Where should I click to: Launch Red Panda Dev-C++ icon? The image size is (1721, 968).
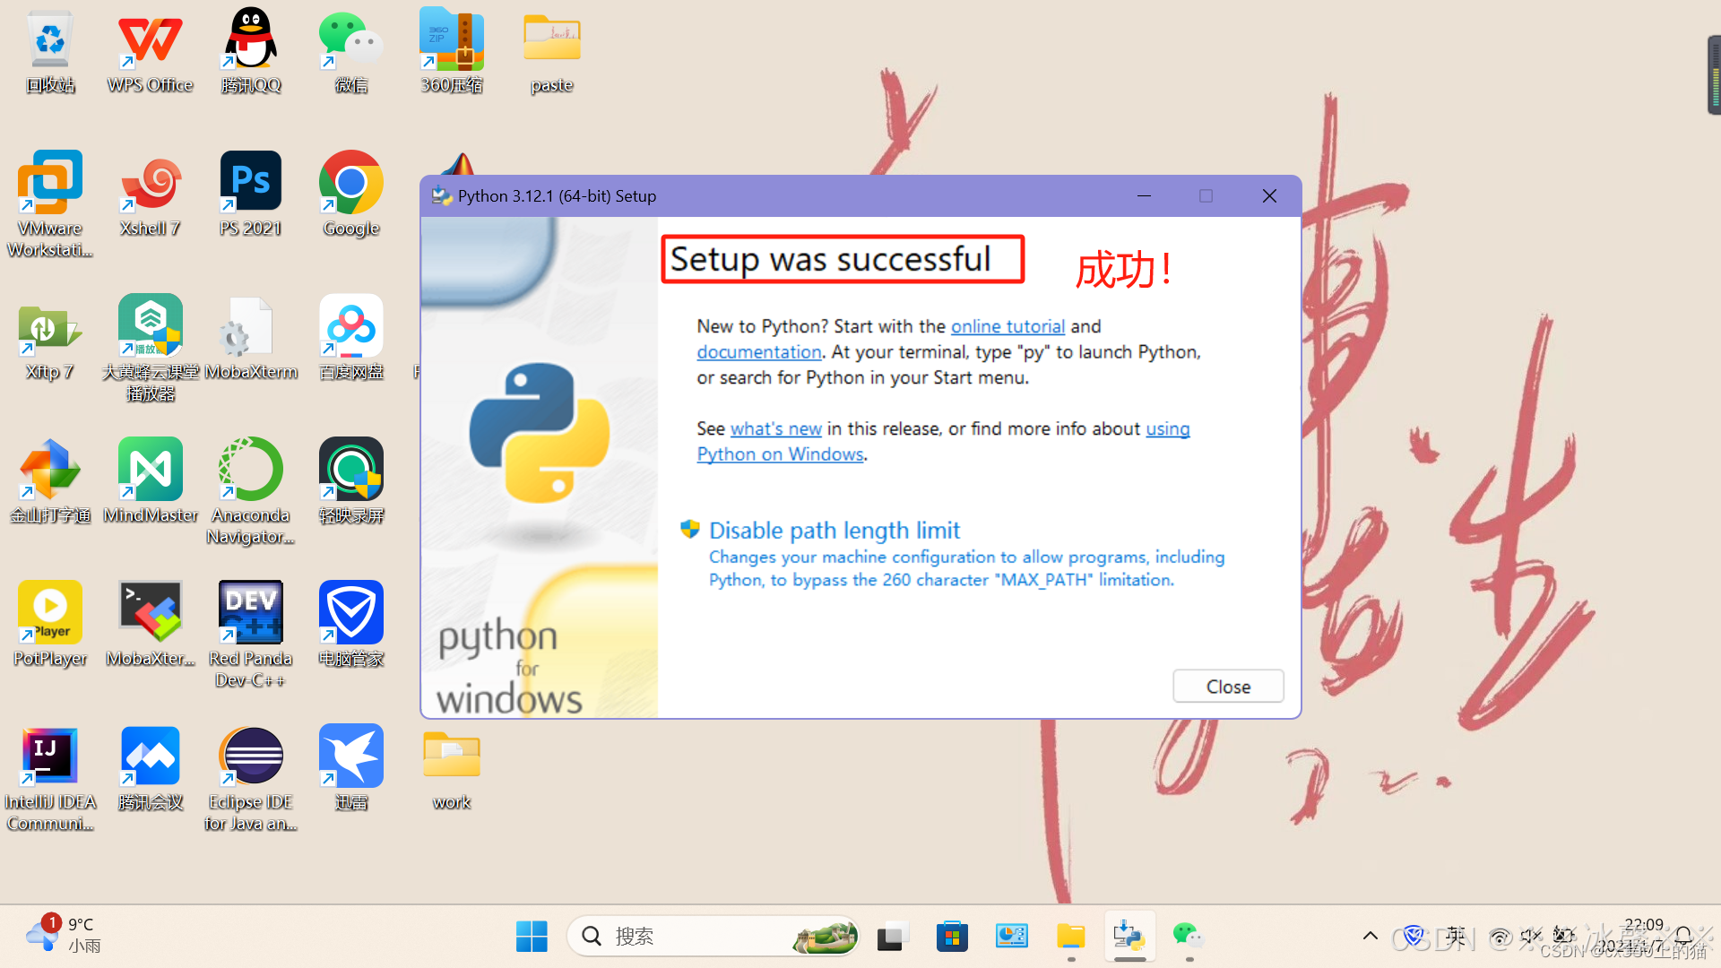coord(250,614)
